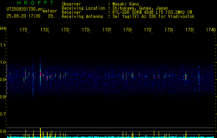
Task: Click the 1.0 frequency axis label
Action: tap(3, 62)
